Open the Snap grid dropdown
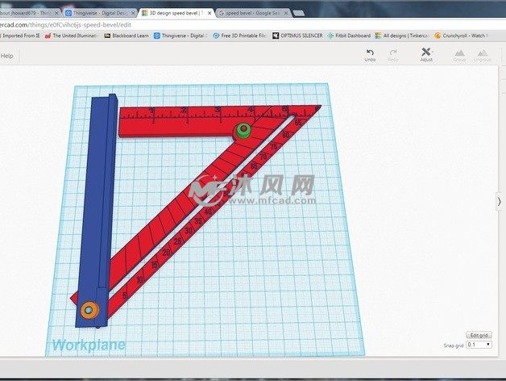Viewport: 506px width, 381px height. click(480, 345)
